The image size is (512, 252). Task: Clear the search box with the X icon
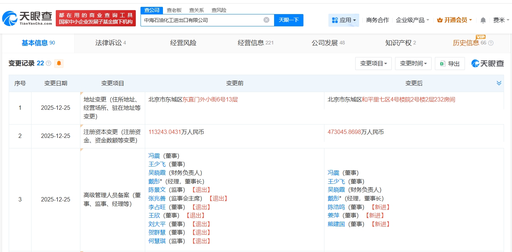coord(267,20)
